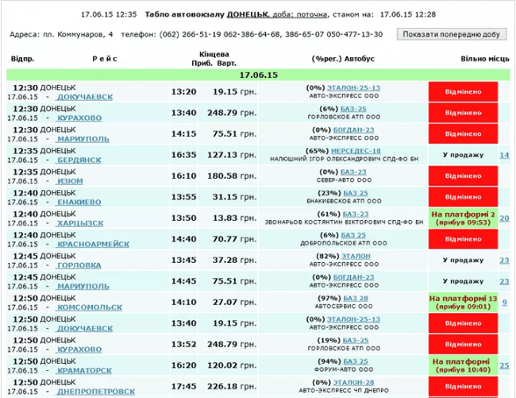
Task: Click the 'На платформі 13' status cell
Action: [x=463, y=303]
